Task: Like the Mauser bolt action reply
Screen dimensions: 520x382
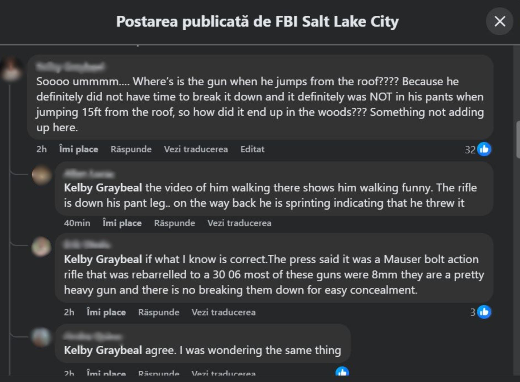Action: (x=106, y=312)
